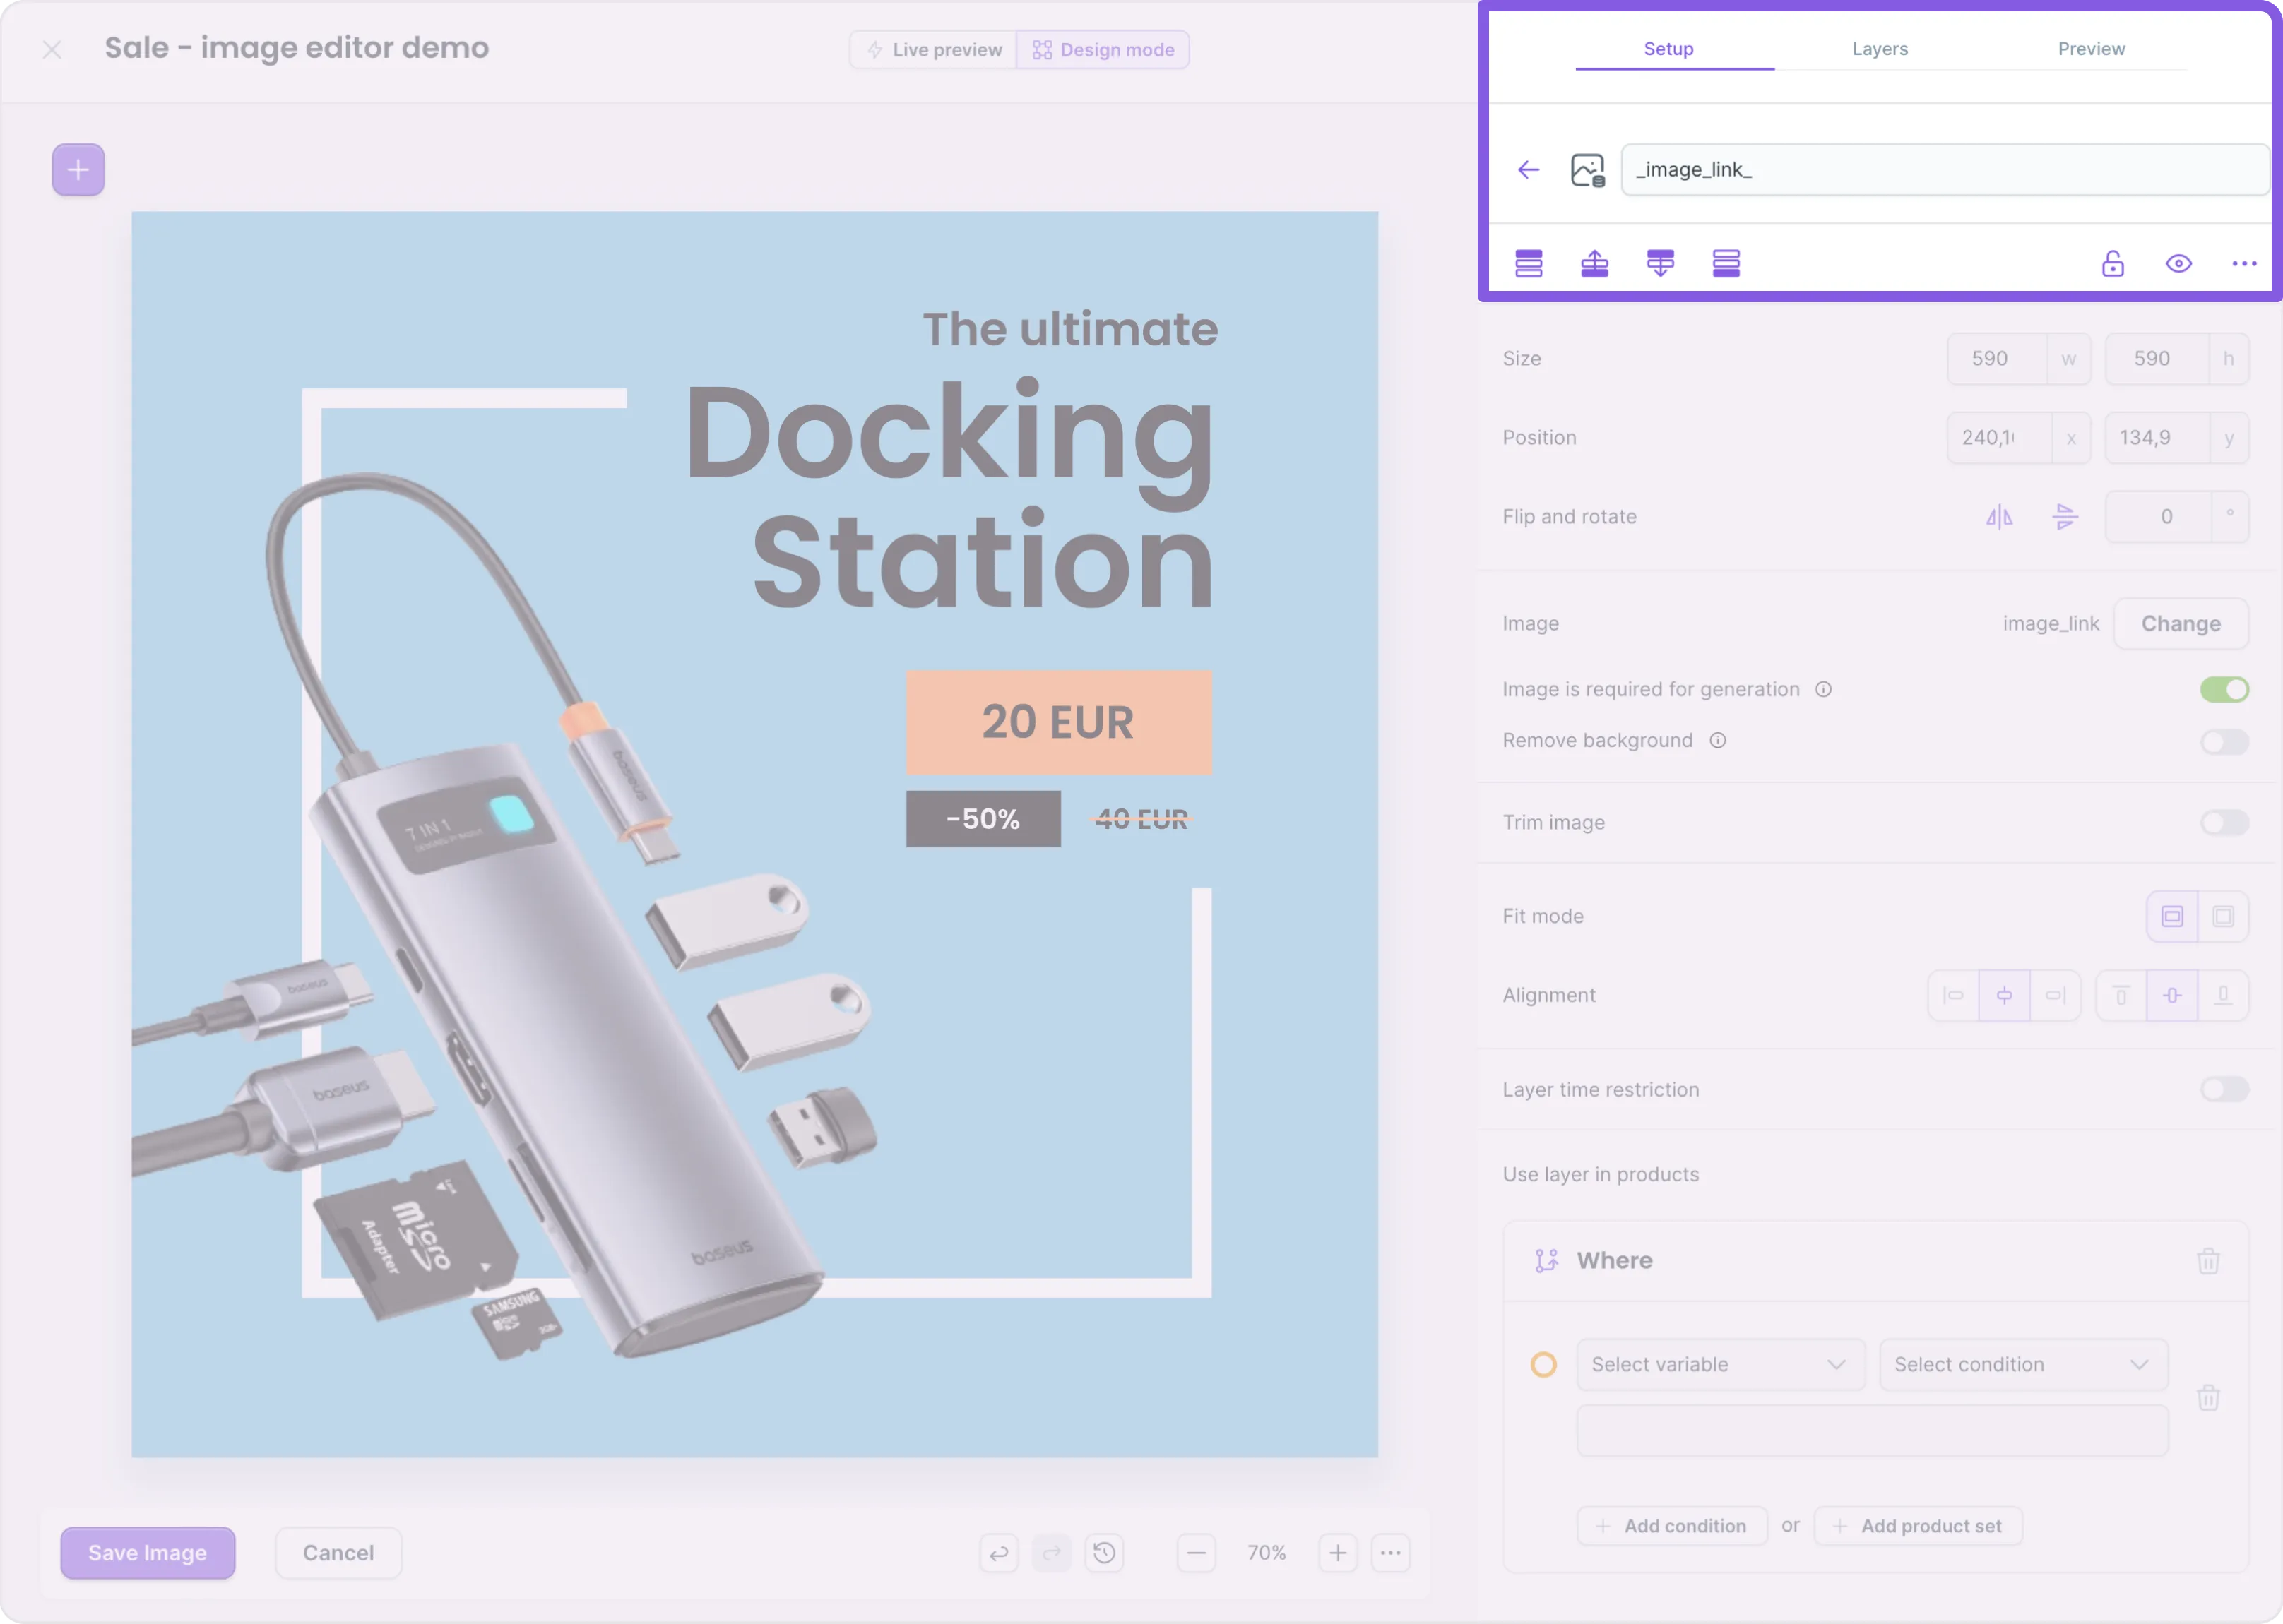Viewport: 2283px width, 1624px height.
Task: Click the image layer type icon
Action: click(1588, 170)
